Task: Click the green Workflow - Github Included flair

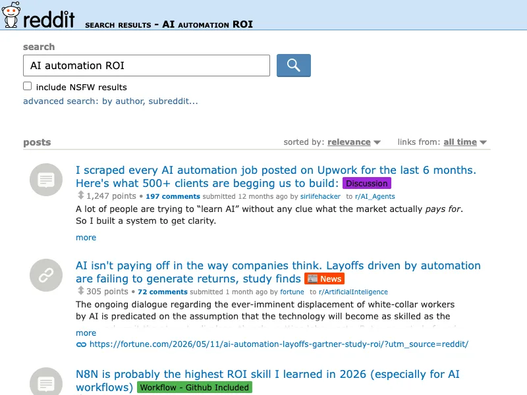Action: pos(194,387)
